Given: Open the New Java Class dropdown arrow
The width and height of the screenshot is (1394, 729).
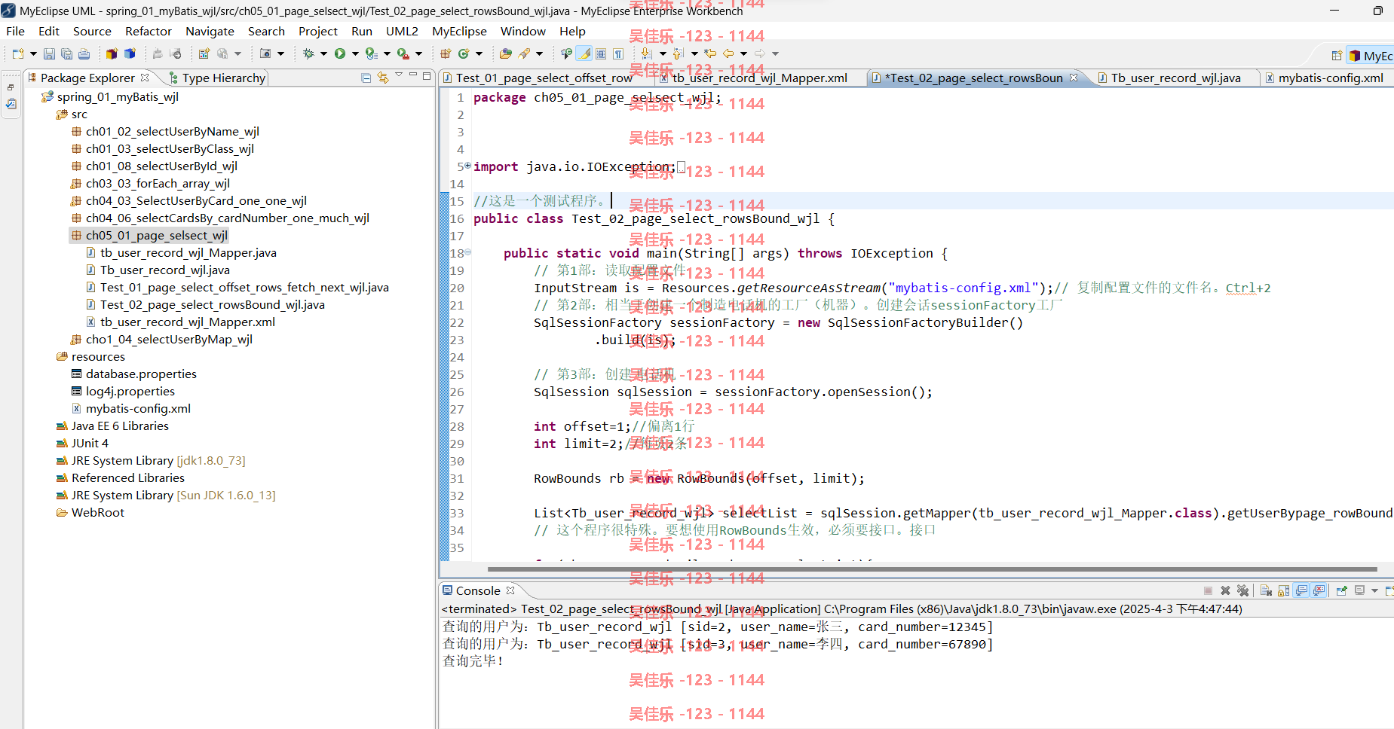Looking at the screenshot, I should coord(479,53).
